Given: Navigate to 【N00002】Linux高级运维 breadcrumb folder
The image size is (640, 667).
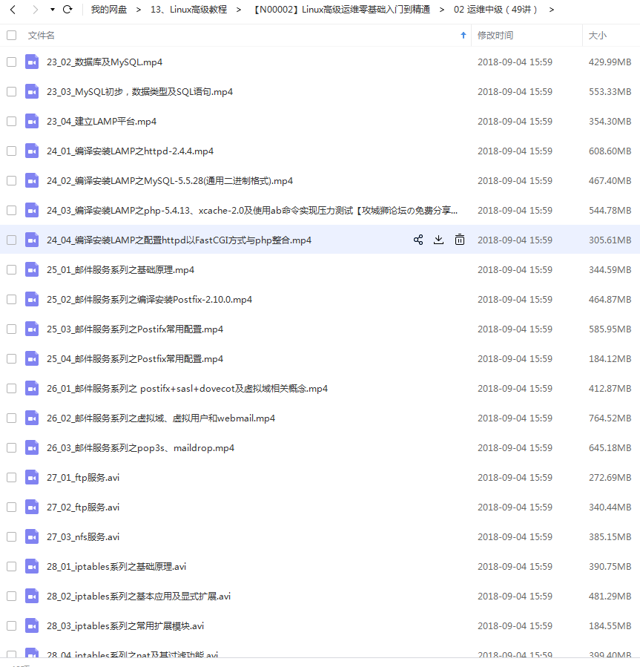Looking at the screenshot, I should [340, 10].
